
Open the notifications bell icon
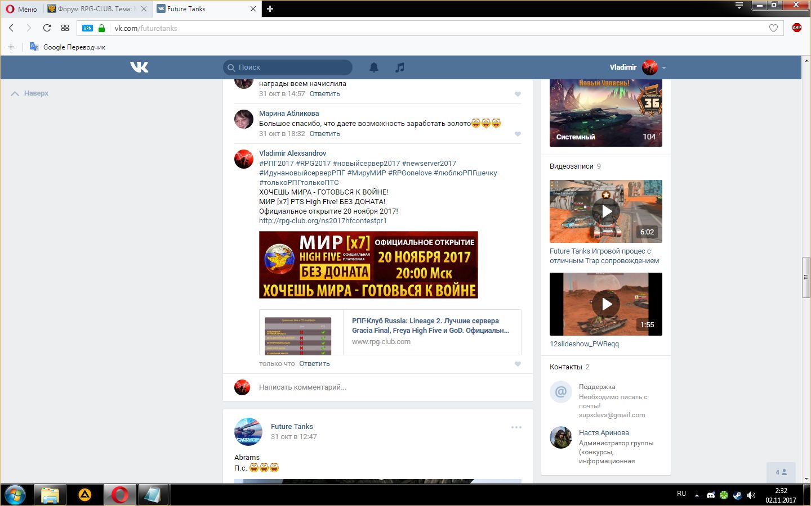(373, 67)
